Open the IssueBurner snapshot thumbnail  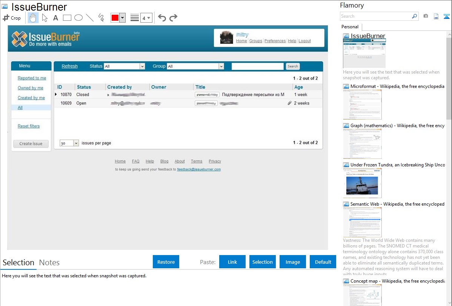364,54
